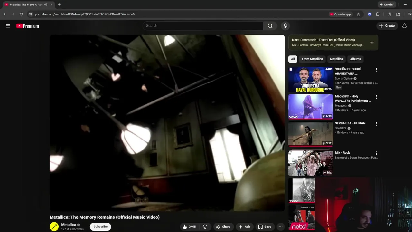Open Mix - Rock title link

tap(342, 153)
